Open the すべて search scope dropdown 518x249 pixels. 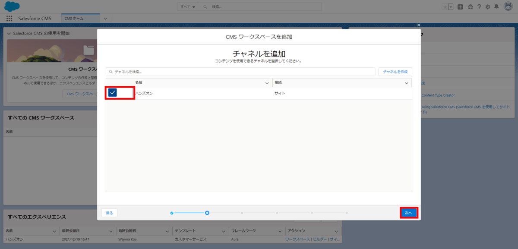187,7
